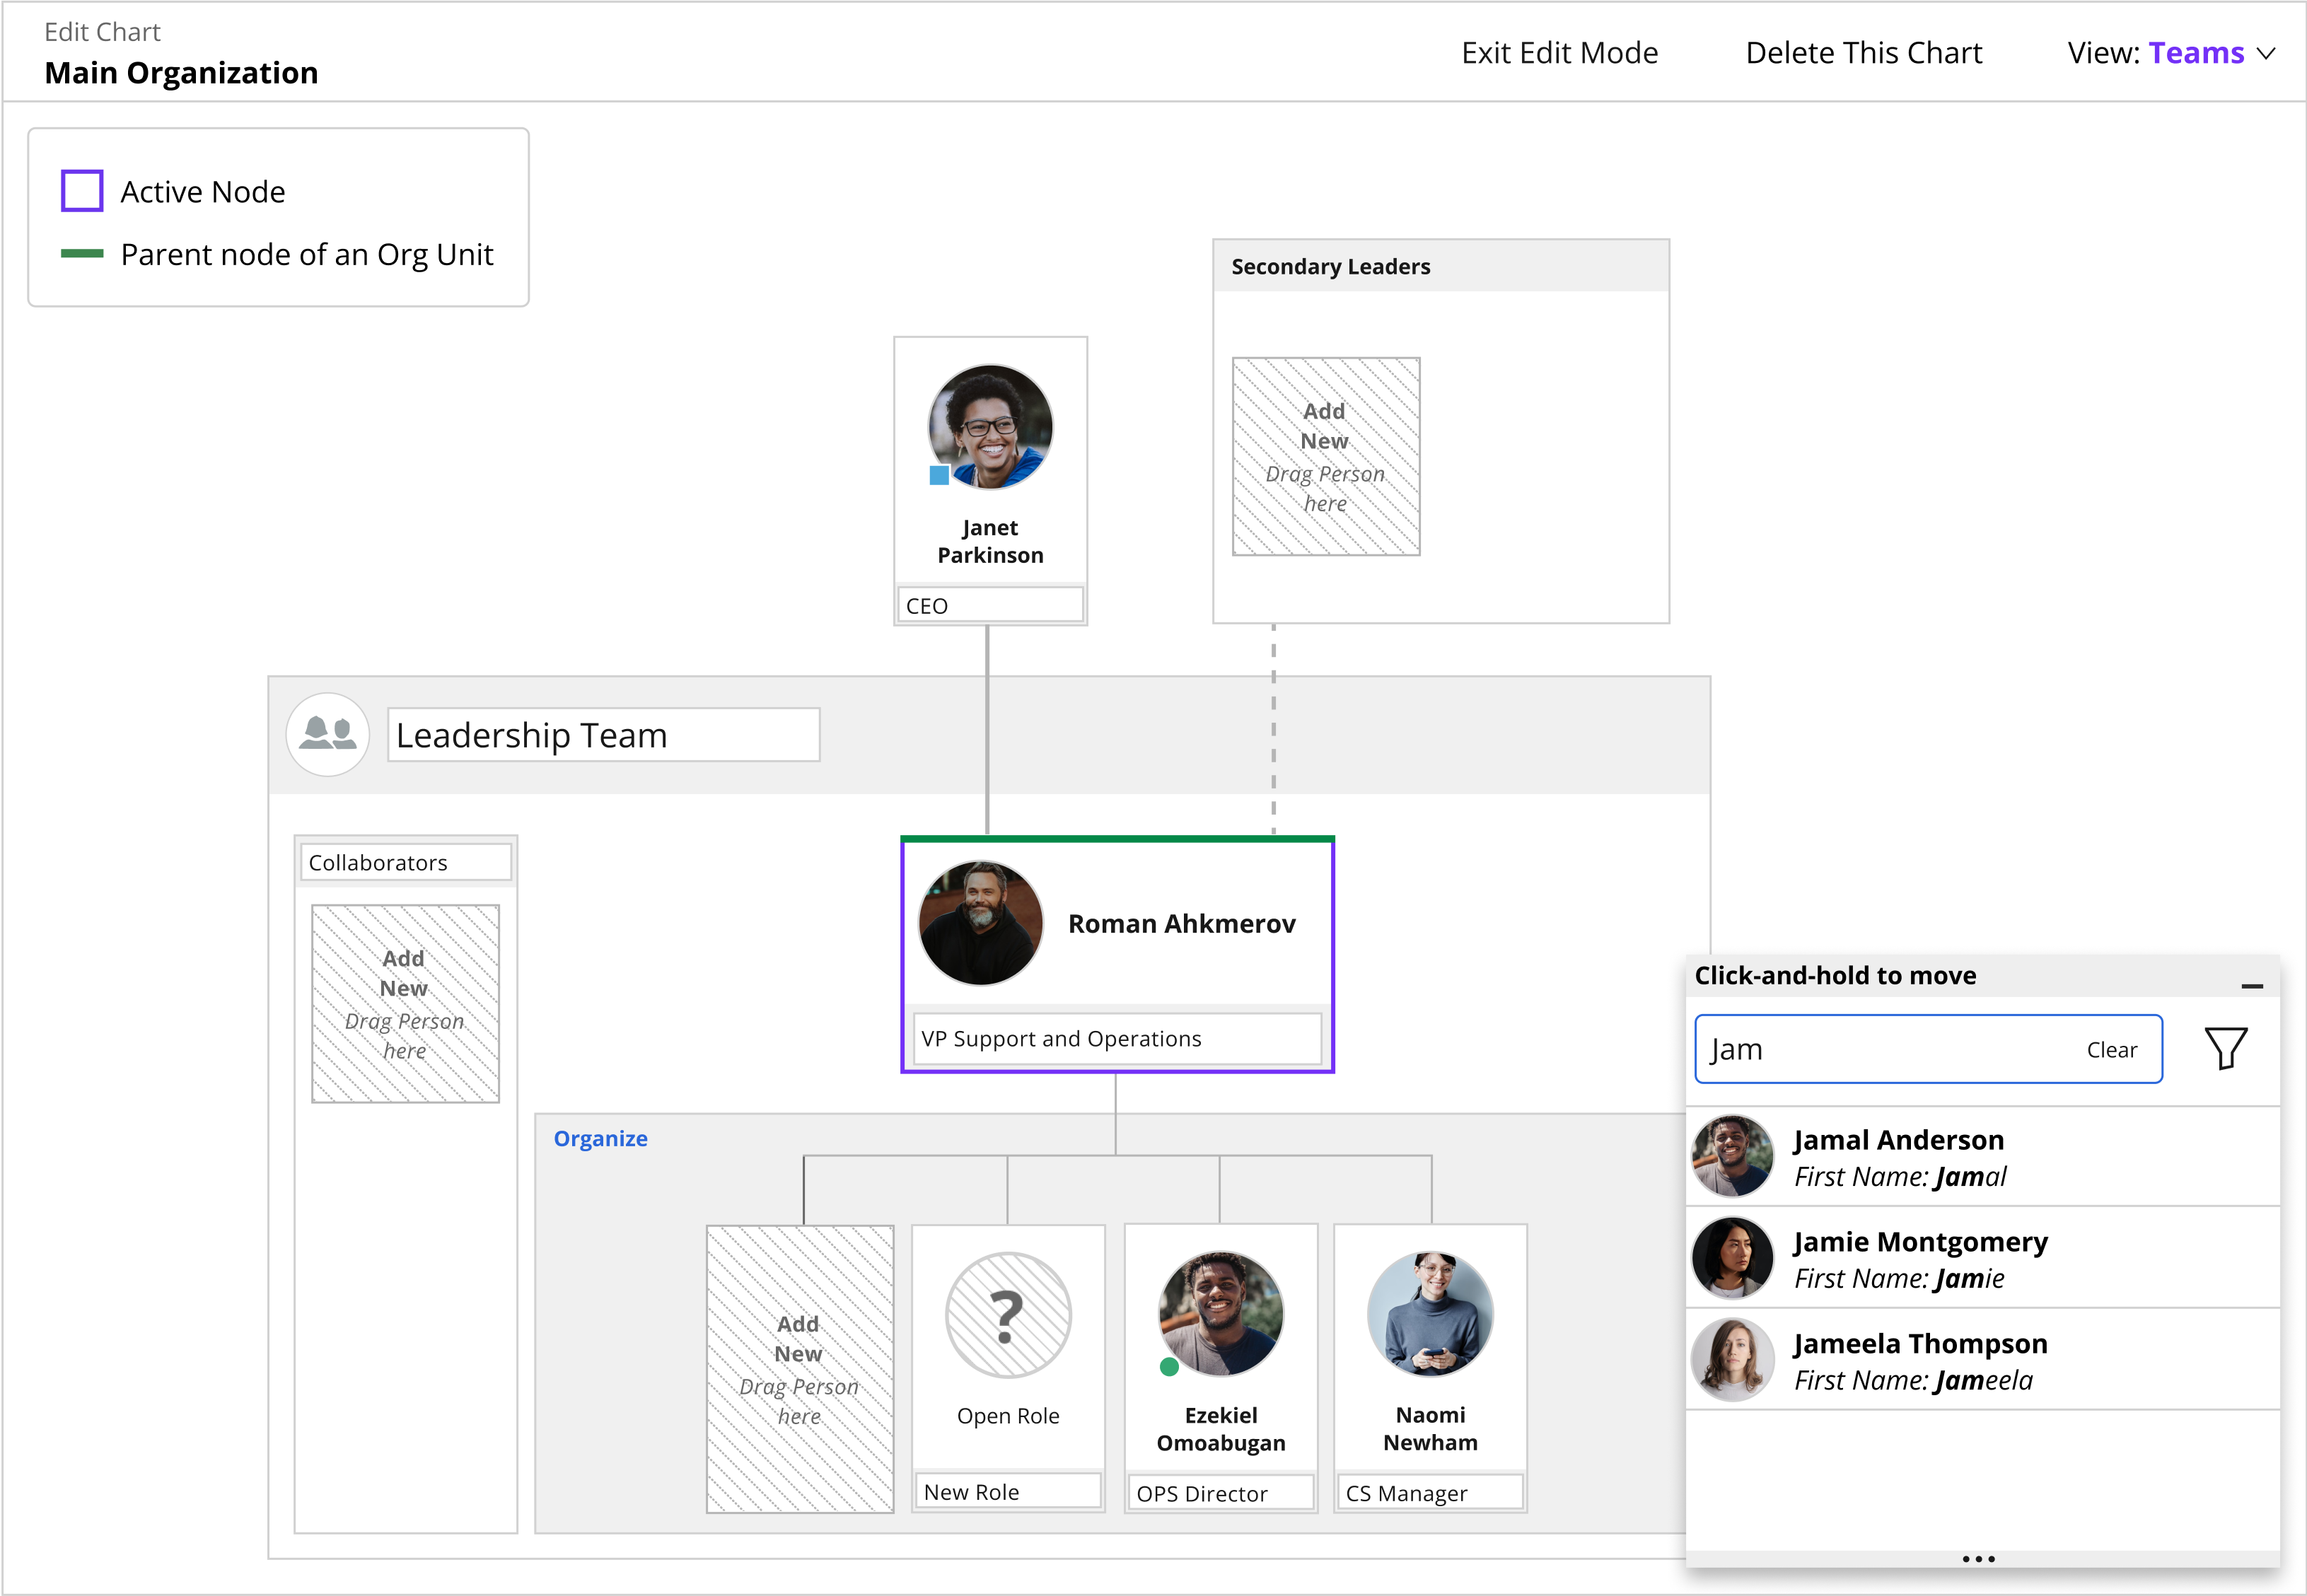The width and height of the screenshot is (2307, 1596).
Task: Select Jameela Thompson search result
Action: tap(1983, 1360)
